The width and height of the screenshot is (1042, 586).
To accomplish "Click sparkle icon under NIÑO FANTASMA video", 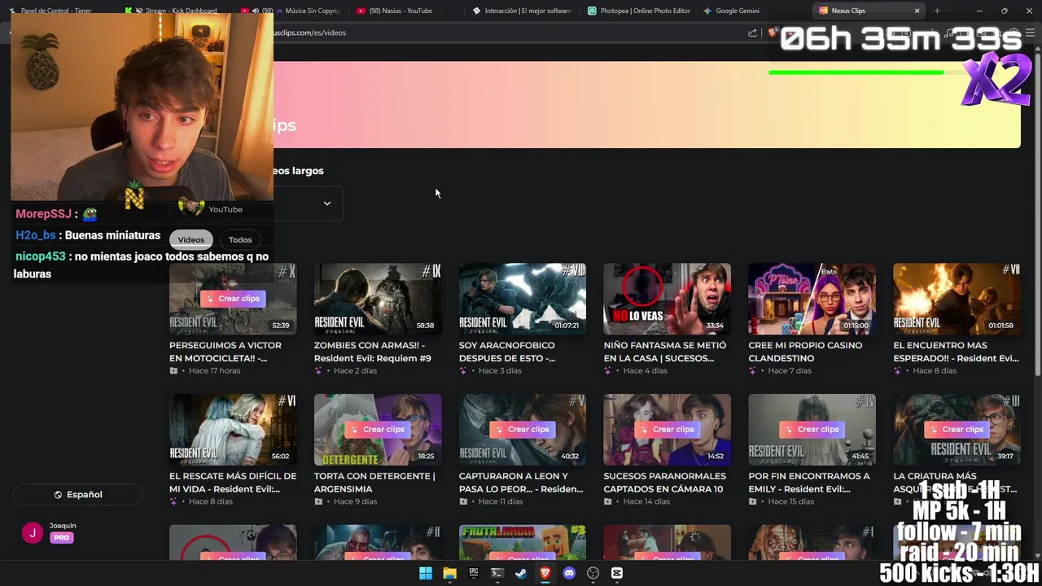I will [x=608, y=371].
